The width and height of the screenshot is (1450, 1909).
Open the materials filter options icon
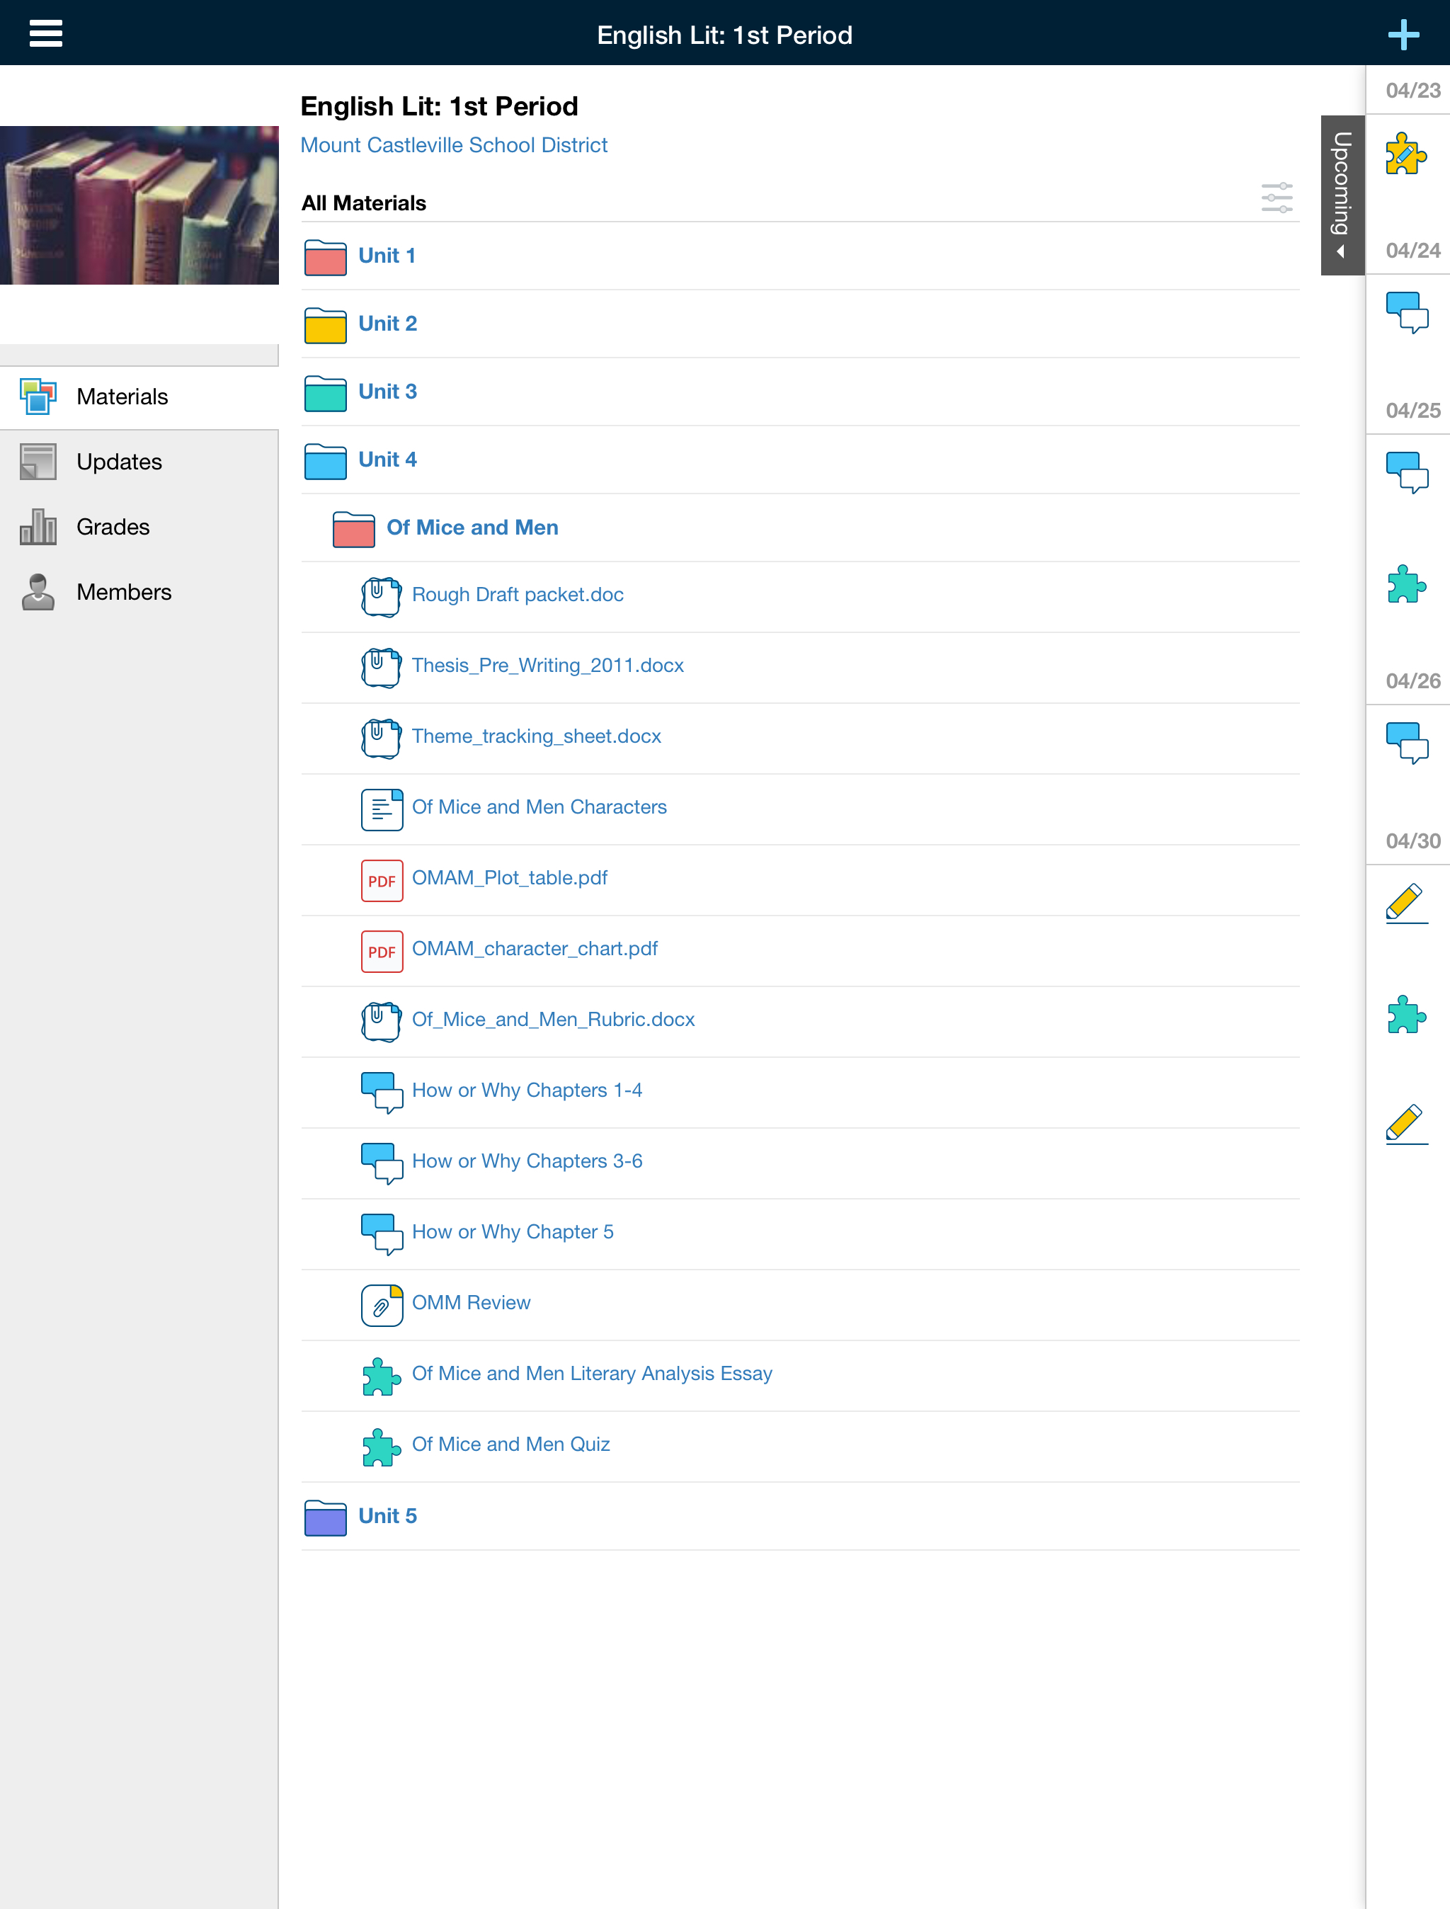click(x=1276, y=198)
